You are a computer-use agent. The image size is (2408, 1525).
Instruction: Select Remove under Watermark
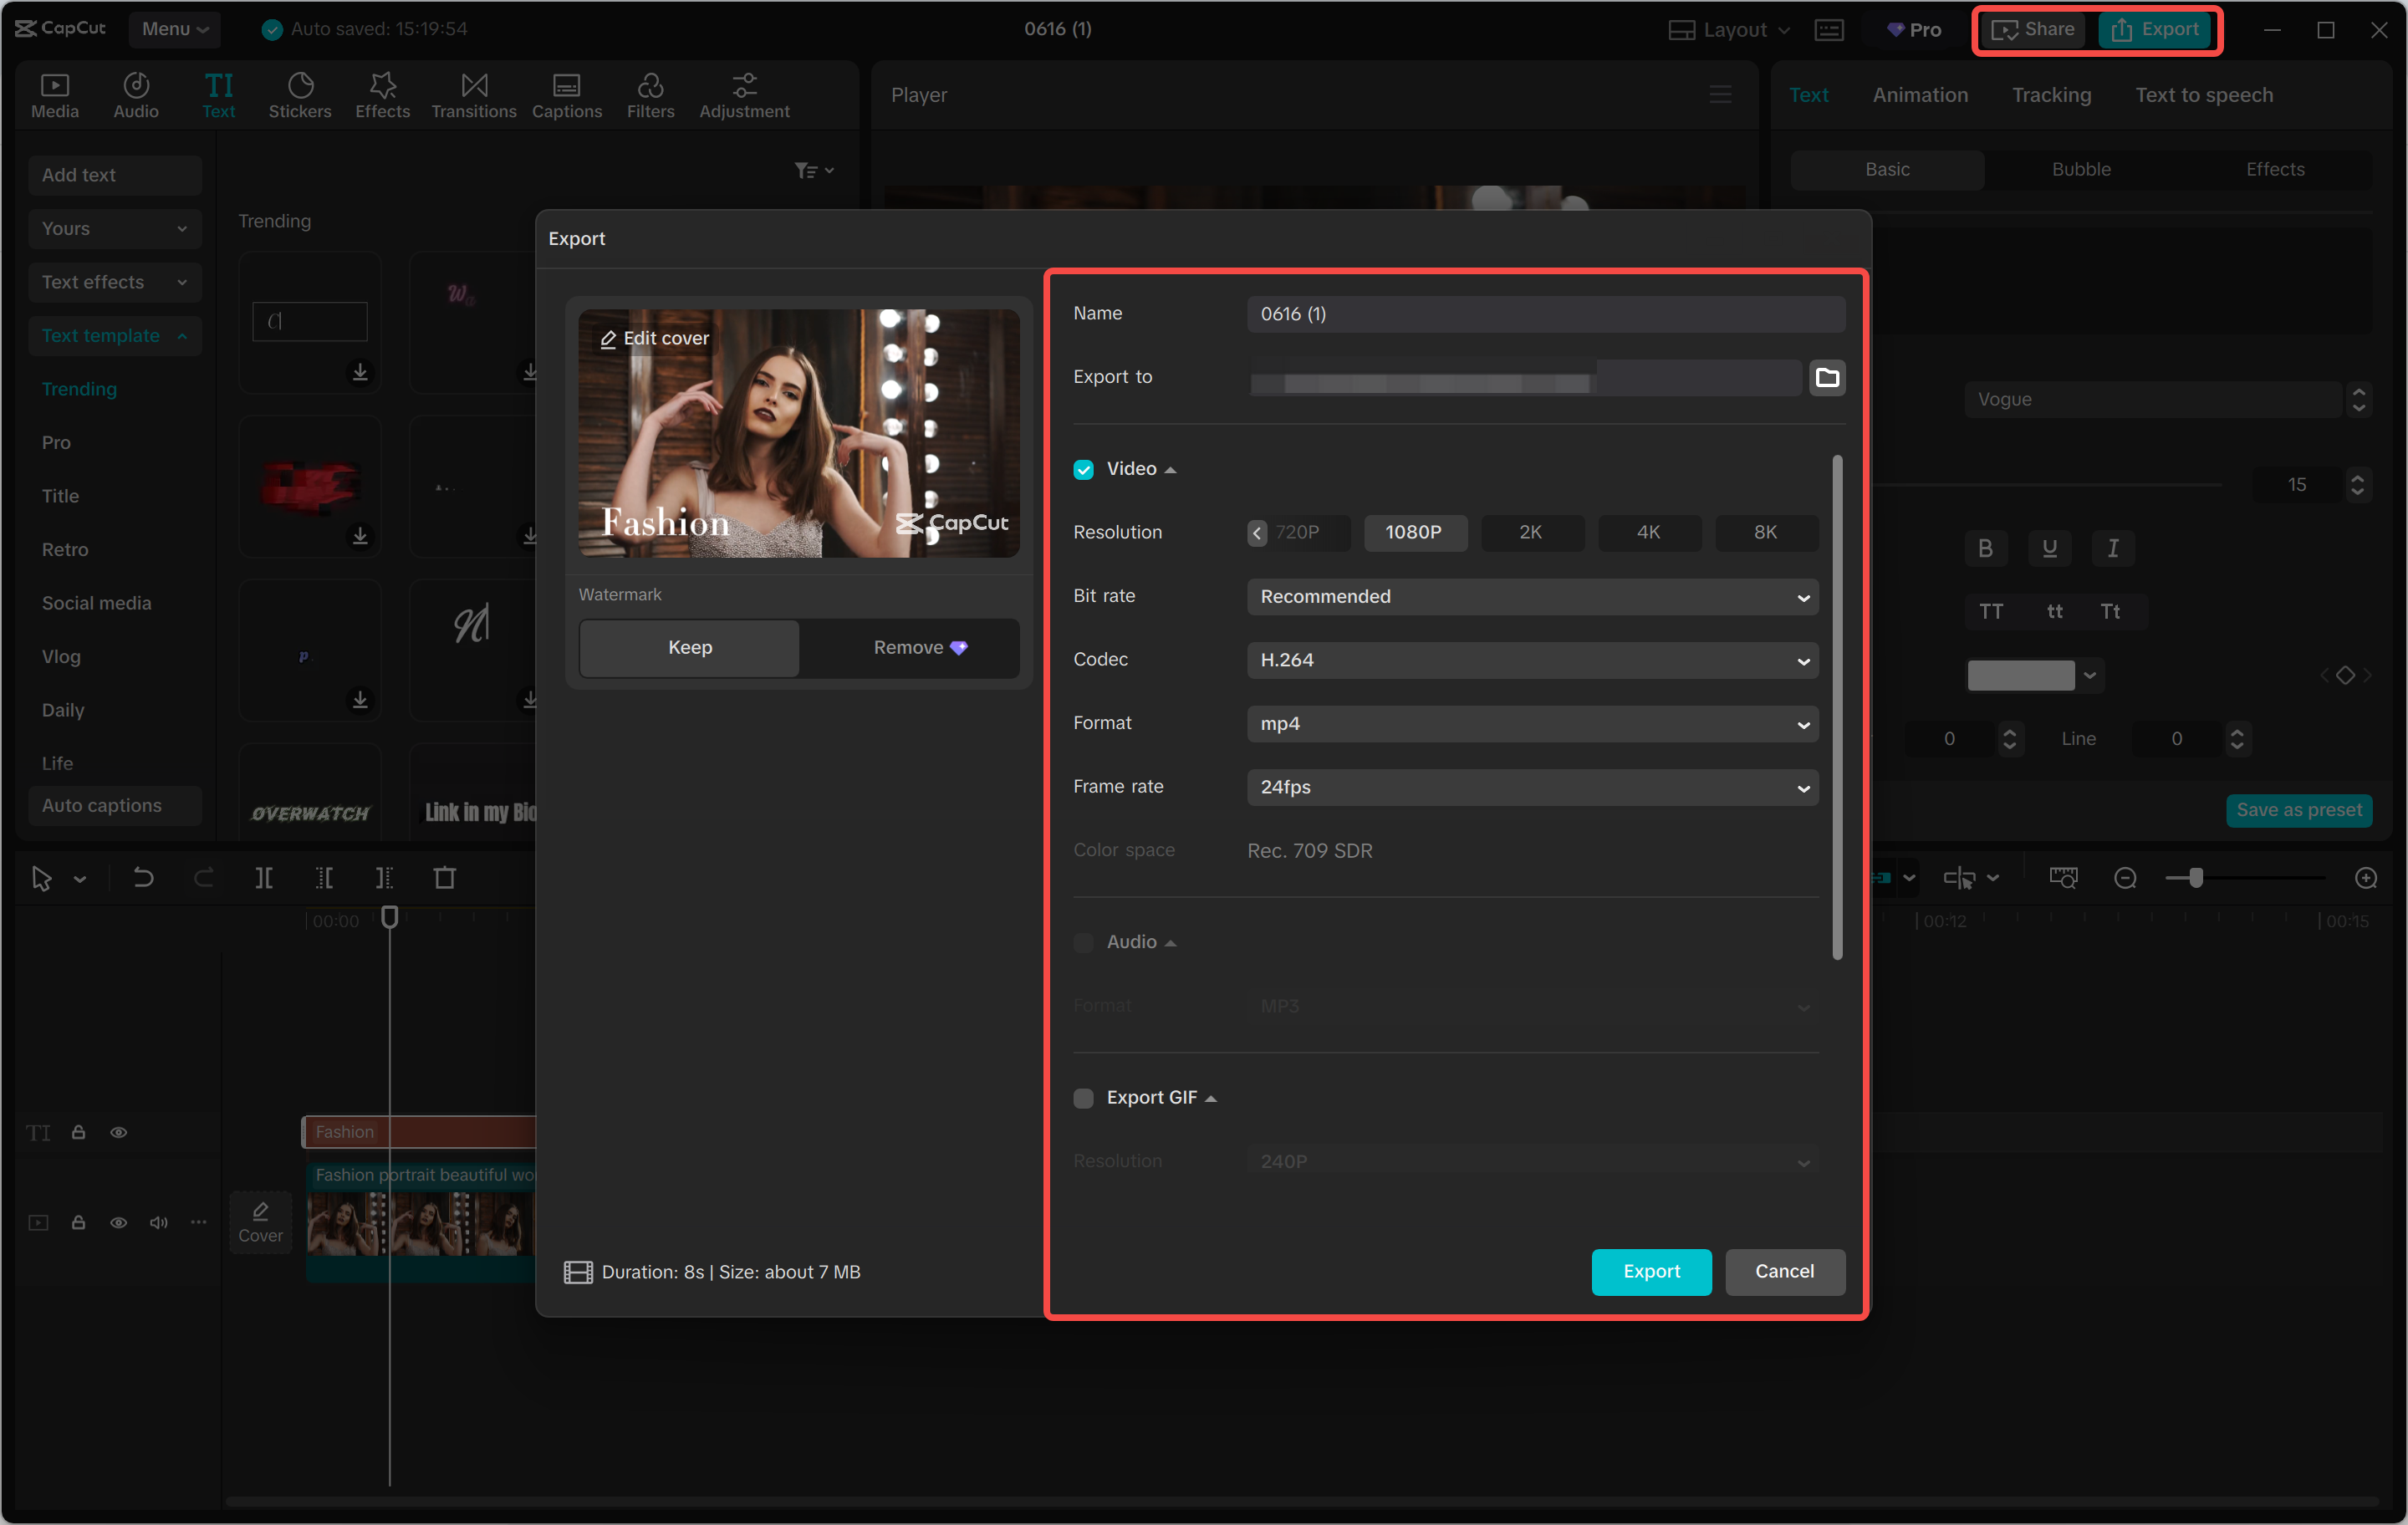tap(908, 647)
